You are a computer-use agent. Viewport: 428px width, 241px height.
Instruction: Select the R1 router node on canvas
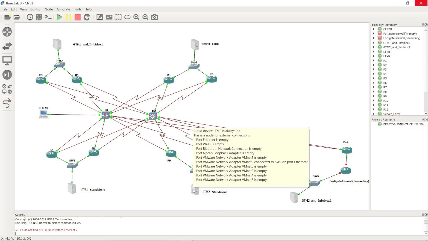105,115
